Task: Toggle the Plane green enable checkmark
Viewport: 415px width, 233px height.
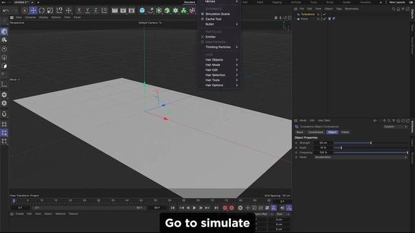Action: 324,19
